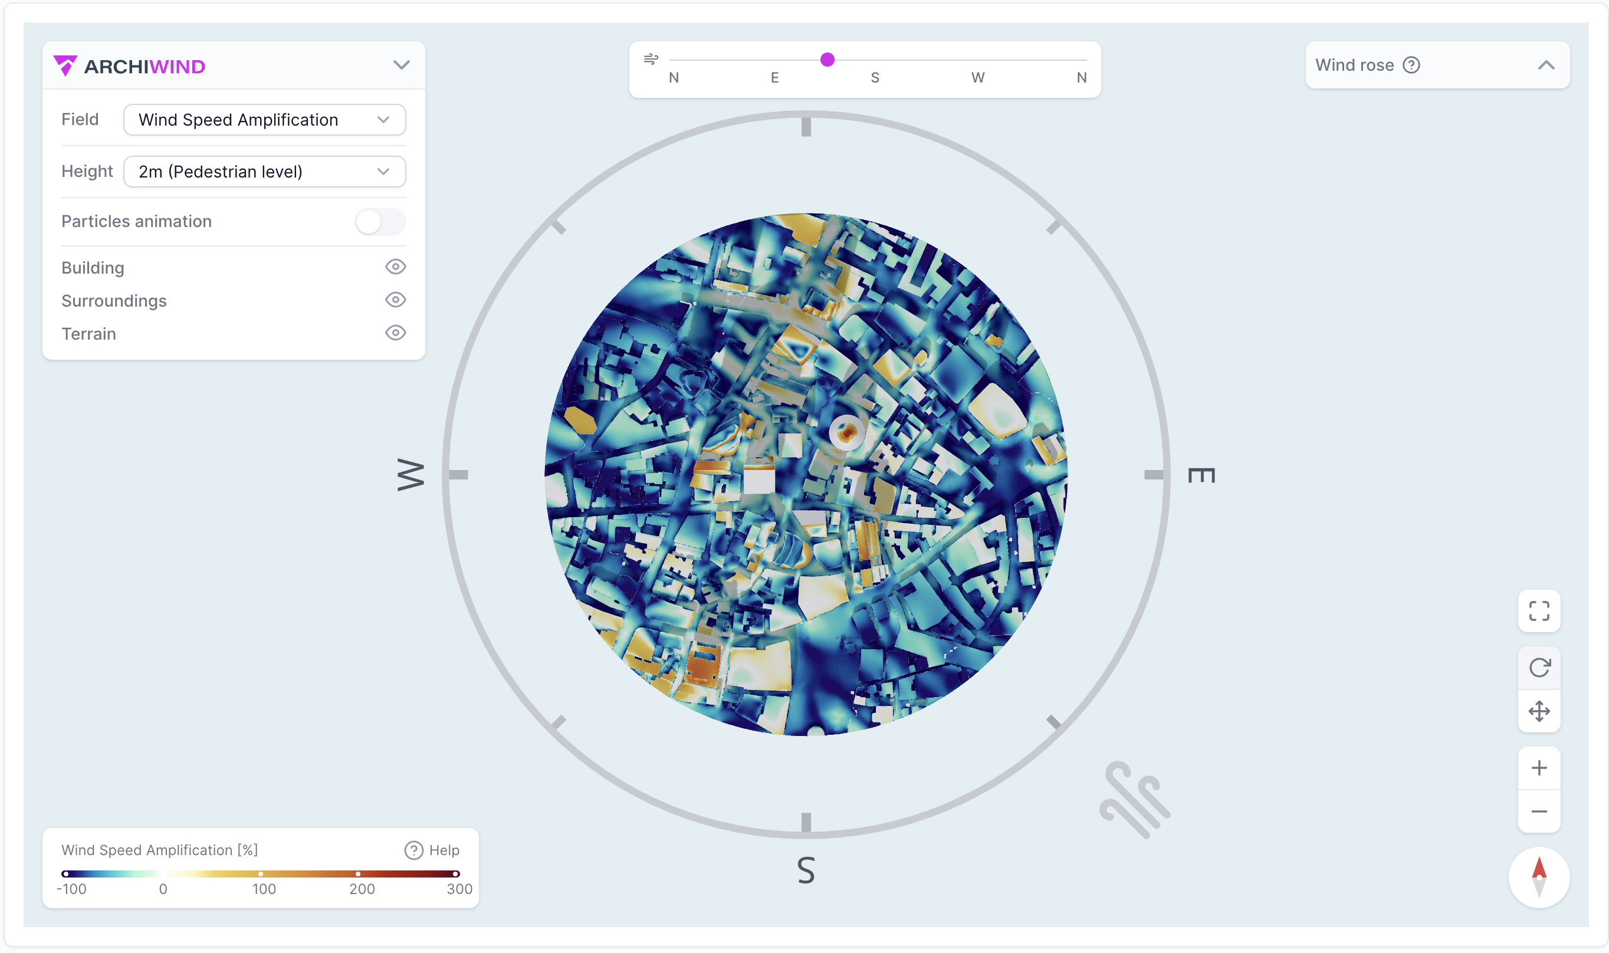Viewport: 1609px width, 953px height.
Task: Click the wind direction slider handle
Action: (827, 60)
